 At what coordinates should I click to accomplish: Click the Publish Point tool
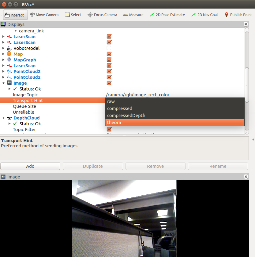tap(238, 15)
